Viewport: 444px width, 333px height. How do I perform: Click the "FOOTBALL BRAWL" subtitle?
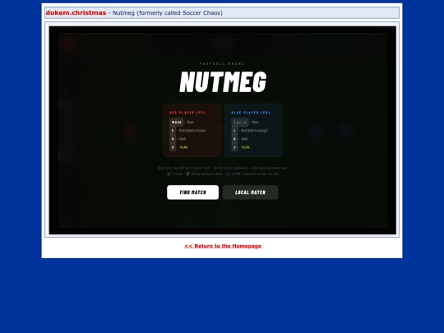(222, 63)
